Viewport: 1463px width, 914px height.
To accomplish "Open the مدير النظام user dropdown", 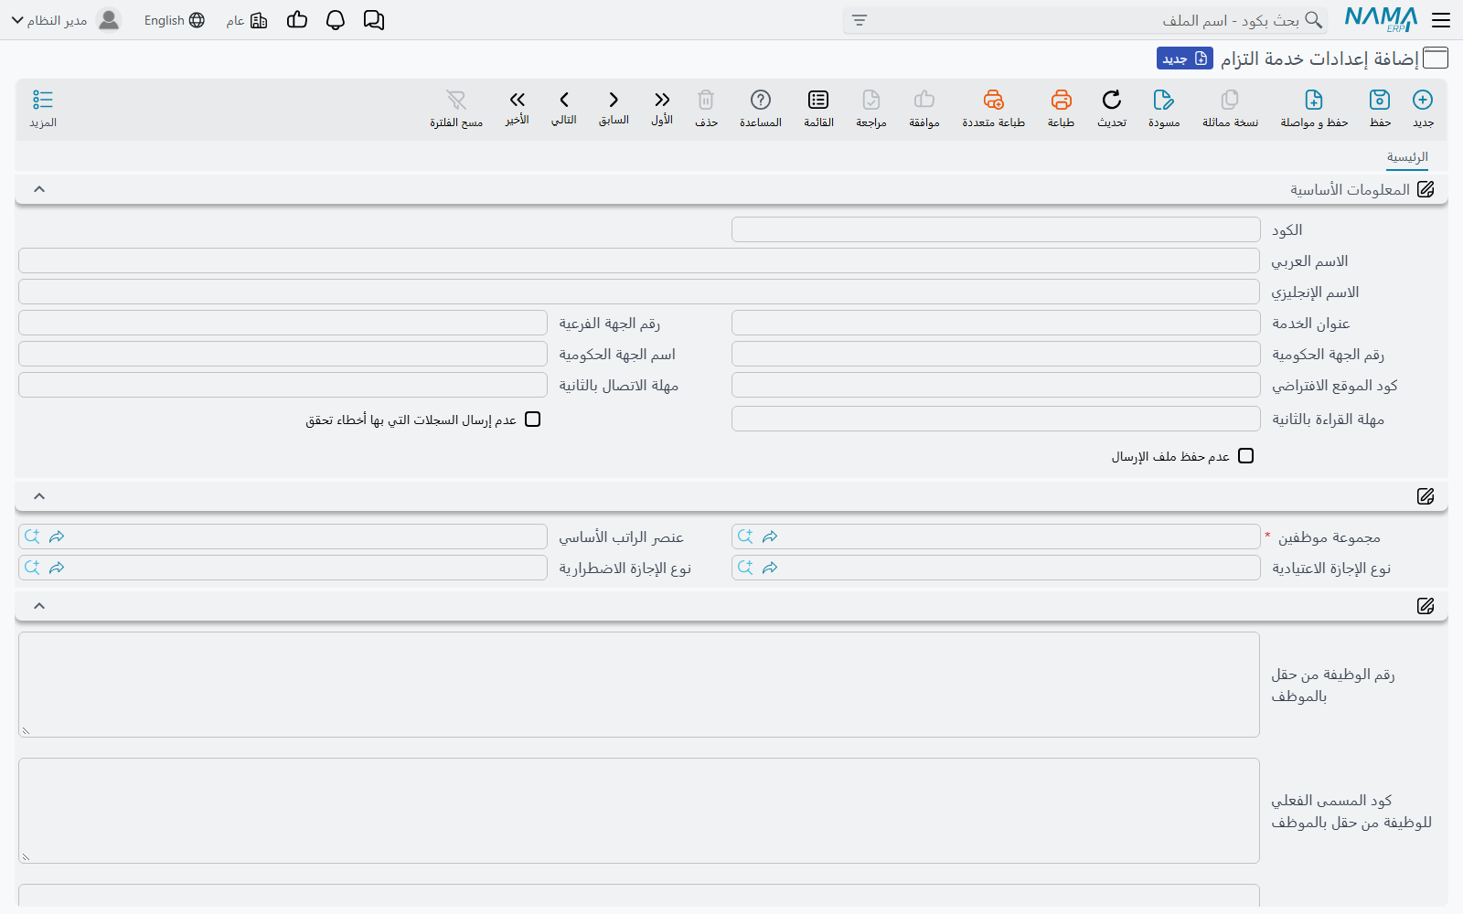I will coord(66,20).
